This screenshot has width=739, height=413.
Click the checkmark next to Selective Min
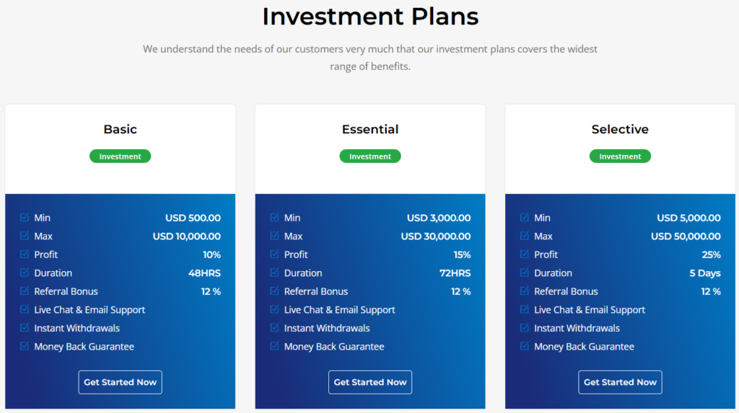(x=525, y=218)
